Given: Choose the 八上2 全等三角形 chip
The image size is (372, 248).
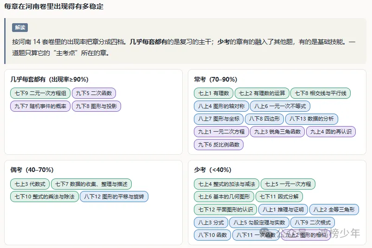Looking at the screenshot, I should coord(334,210).
